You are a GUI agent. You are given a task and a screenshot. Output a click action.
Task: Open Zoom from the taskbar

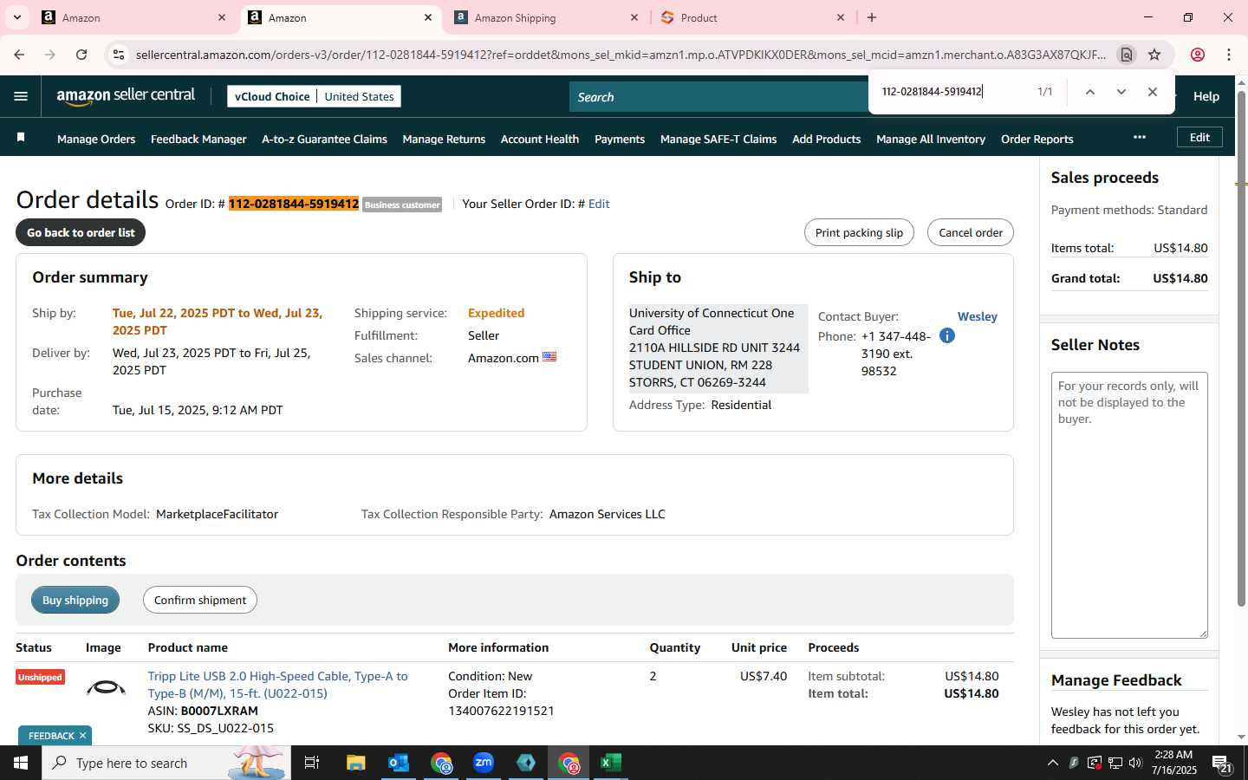(x=484, y=763)
